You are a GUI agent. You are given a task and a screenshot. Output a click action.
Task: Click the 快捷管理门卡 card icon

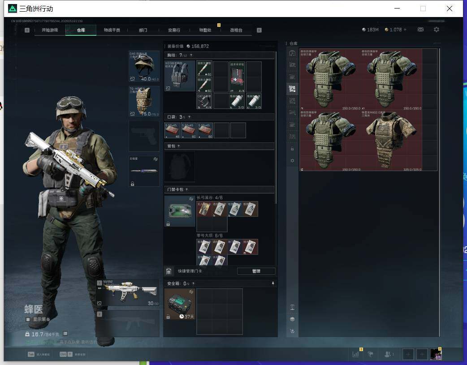click(x=169, y=271)
